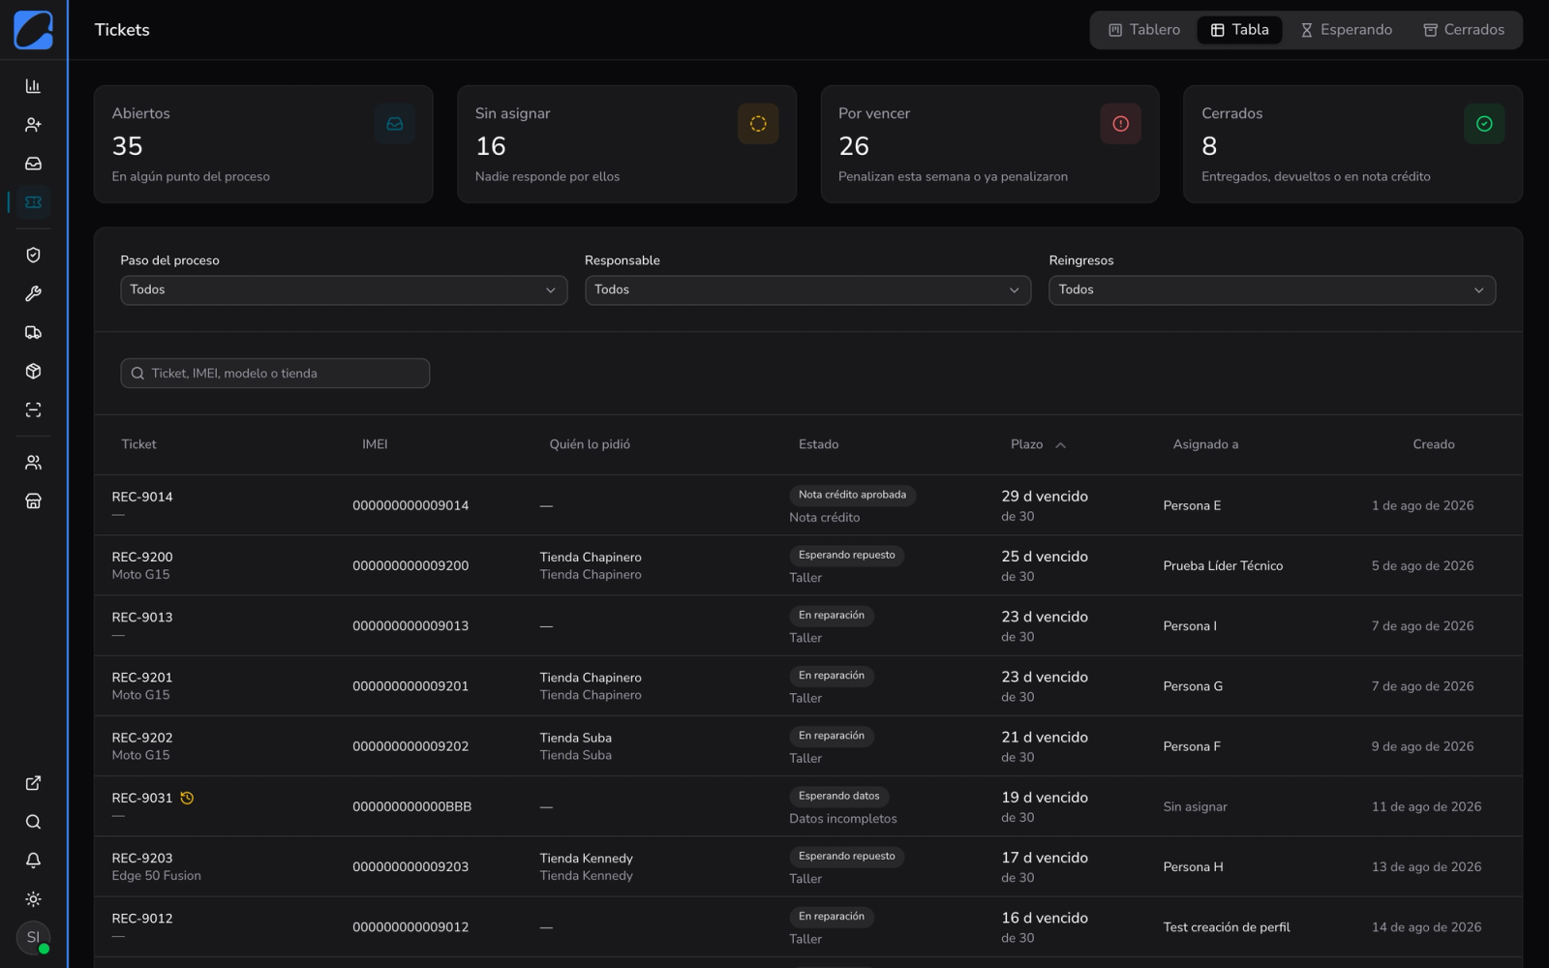This screenshot has height=968, width=1549.
Task: Open ticket REC-9203
Action: tap(142, 858)
